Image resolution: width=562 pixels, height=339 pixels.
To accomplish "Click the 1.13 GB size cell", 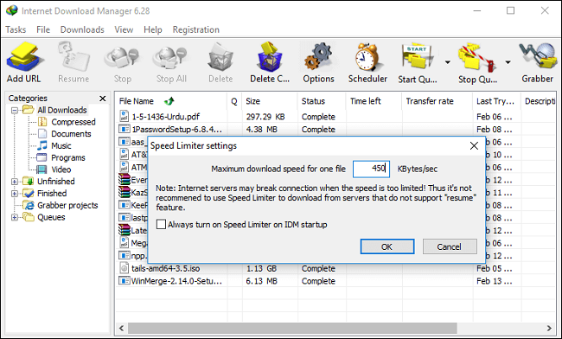I will (x=261, y=268).
